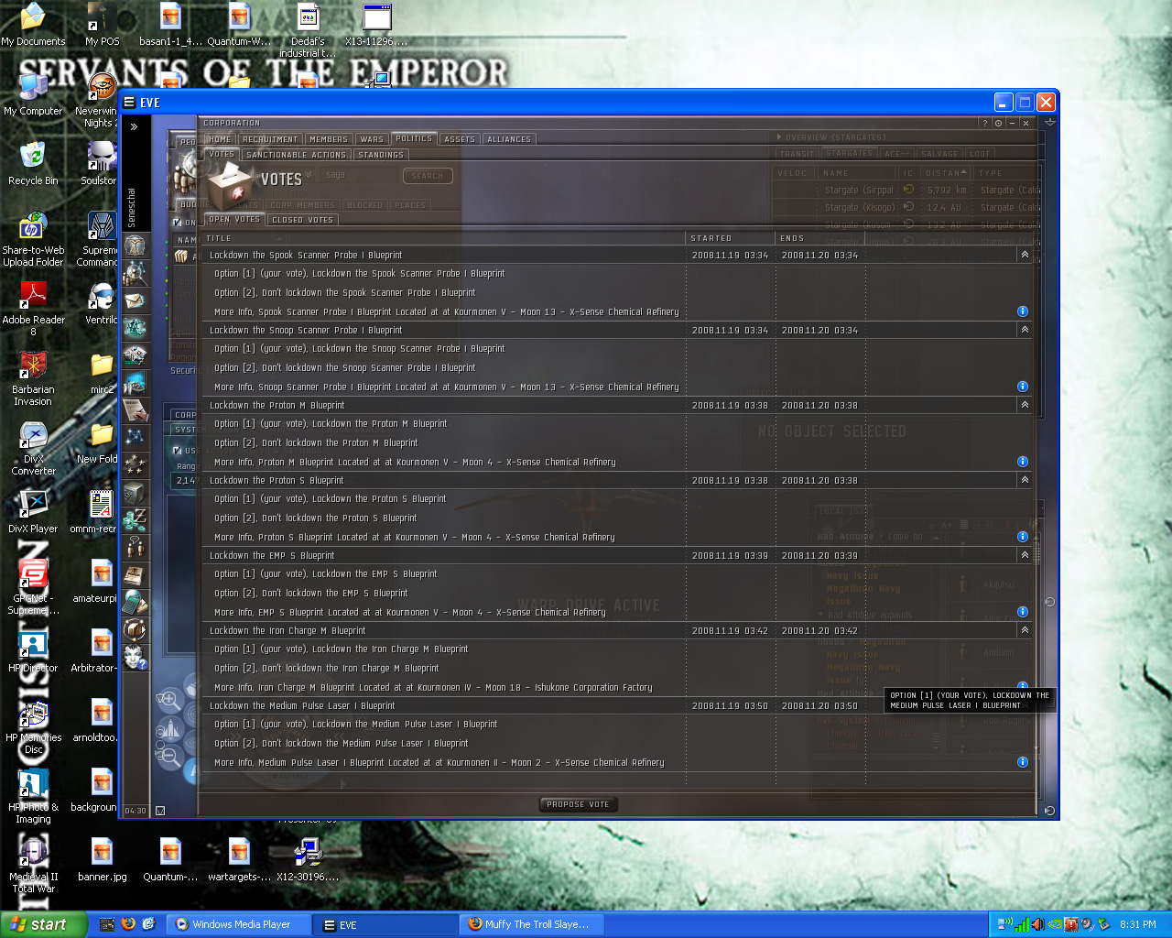Viewport: 1172px width, 938px height.
Task: Open the mail envelope icon in Neocom
Action: click(136, 300)
